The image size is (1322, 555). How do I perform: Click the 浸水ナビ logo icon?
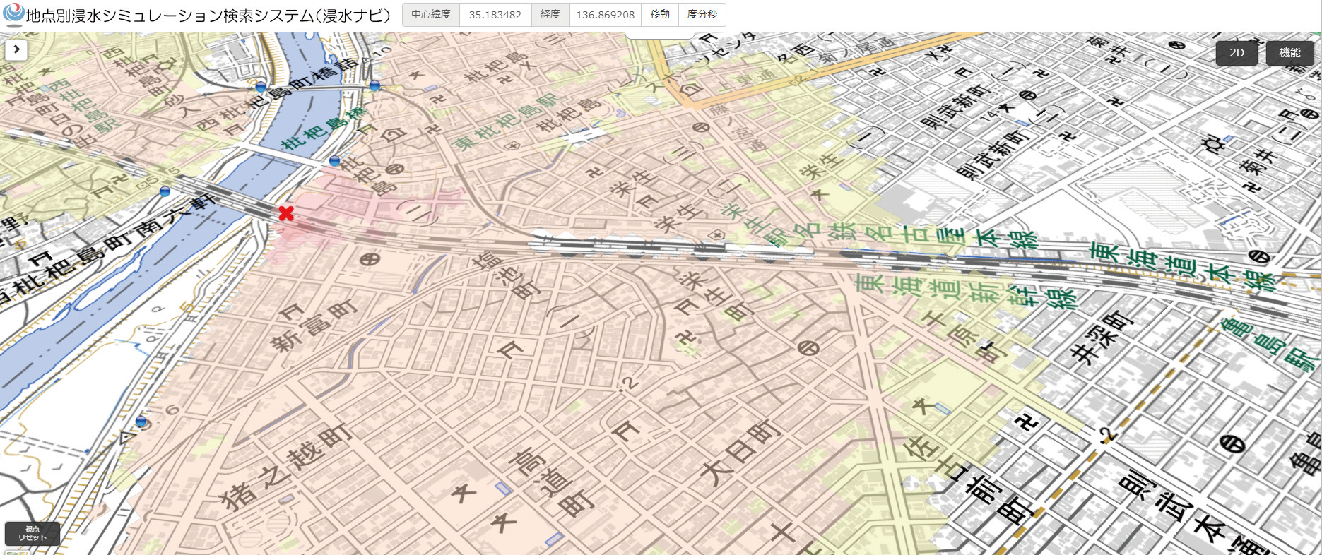point(13,14)
